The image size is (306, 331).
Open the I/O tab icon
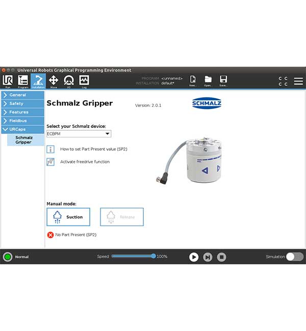pos(69,81)
